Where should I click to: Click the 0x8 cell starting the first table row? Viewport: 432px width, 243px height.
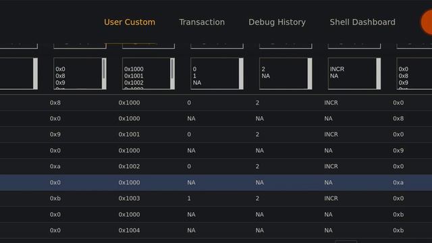(x=55, y=103)
